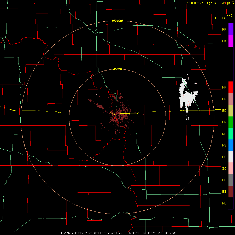Click the DS legend label
This screenshot has height=235, width=235.
(224, 157)
